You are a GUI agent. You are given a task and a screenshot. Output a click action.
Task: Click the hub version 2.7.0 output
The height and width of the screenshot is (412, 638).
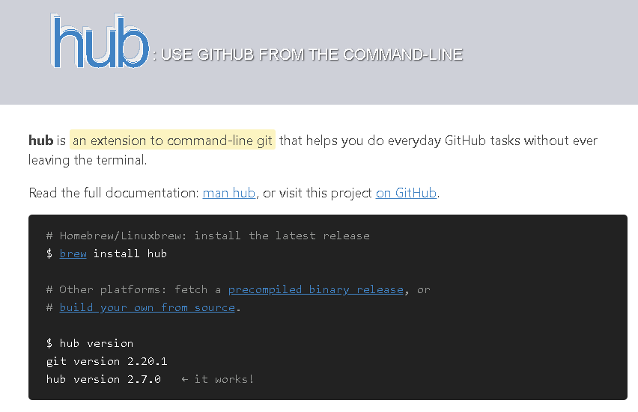(103, 379)
